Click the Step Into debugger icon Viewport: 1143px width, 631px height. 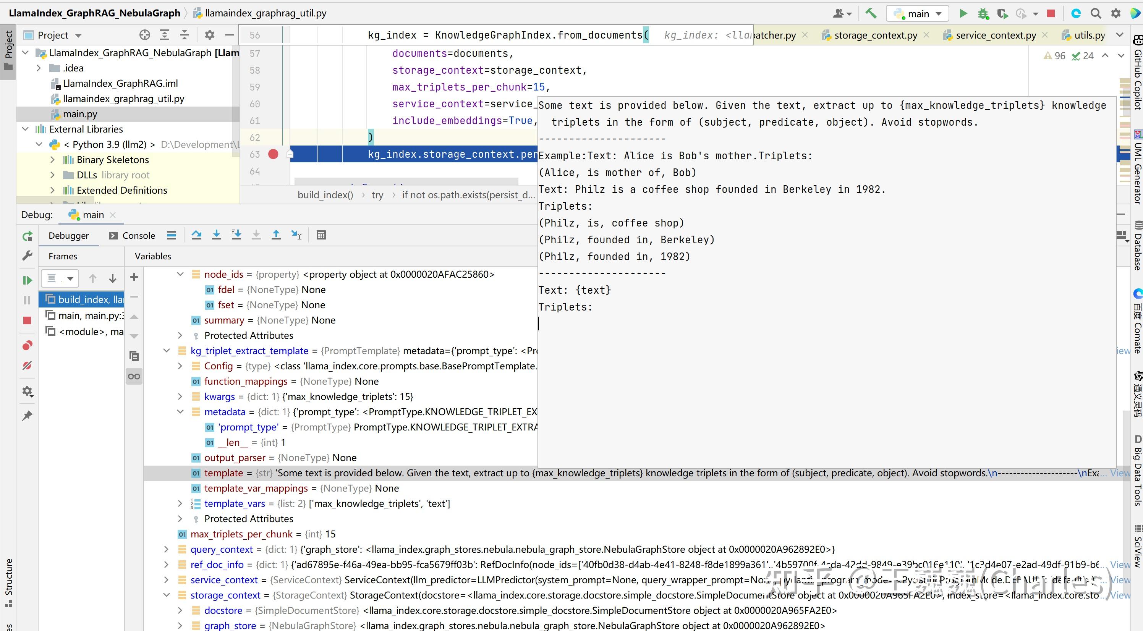pos(217,235)
